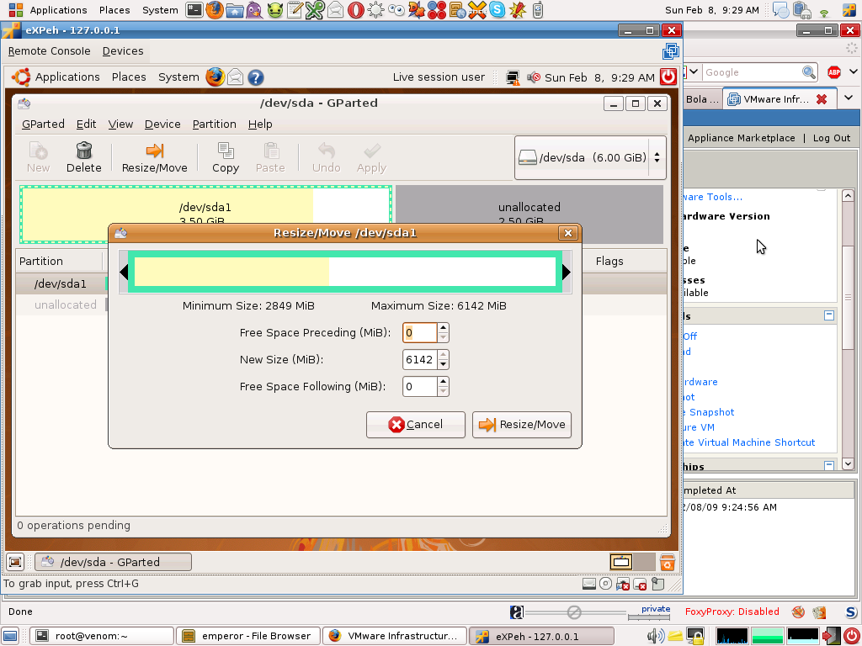Increase Free Space Following with up arrow

(443, 382)
